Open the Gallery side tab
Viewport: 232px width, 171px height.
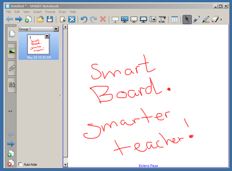click(12, 51)
